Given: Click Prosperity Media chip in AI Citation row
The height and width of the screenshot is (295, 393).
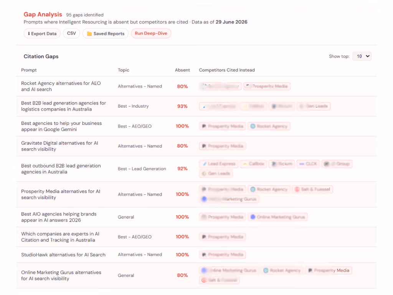Looking at the screenshot, I should click(223, 237).
